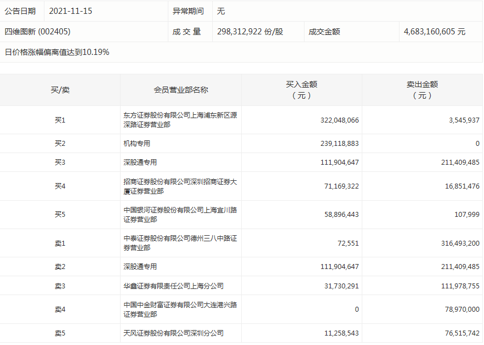Image resolution: width=484 pixels, height=345 pixels.
Task: Click 招商证券 深圳招商证券大厦 branch name
Action: coord(180,186)
